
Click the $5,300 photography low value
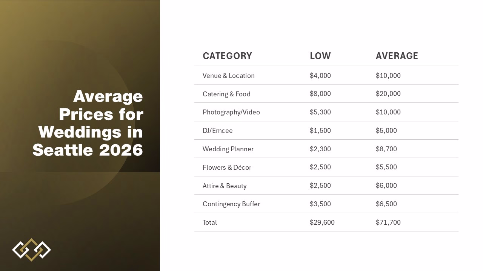tap(320, 112)
